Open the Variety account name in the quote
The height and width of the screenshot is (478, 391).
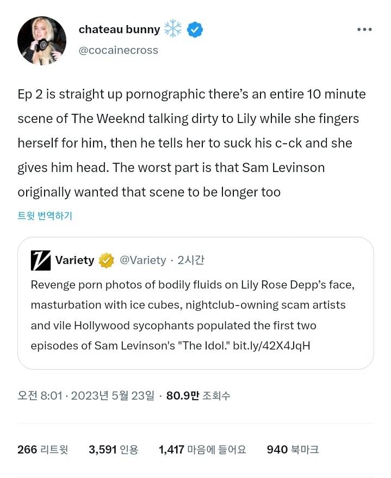(75, 260)
